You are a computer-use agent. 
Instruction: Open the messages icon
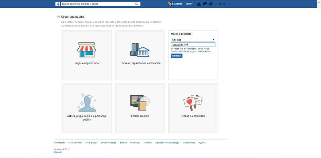(205, 4)
